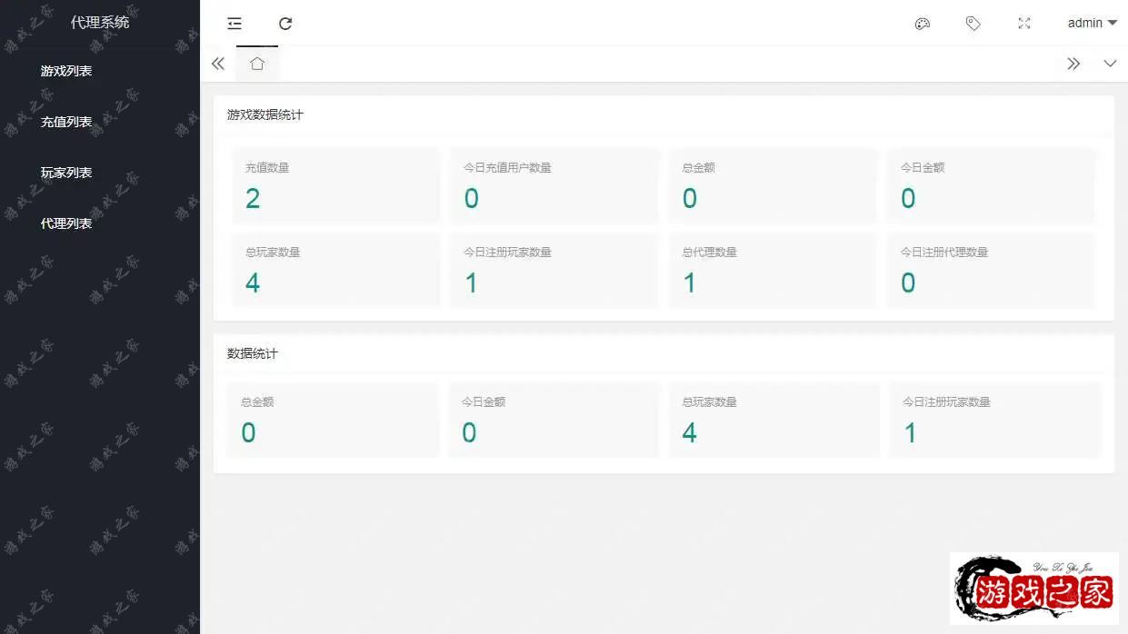Open the 今日注册代理数量 card
Viewport: 1128px width, 634px height.
pos(991,271)
